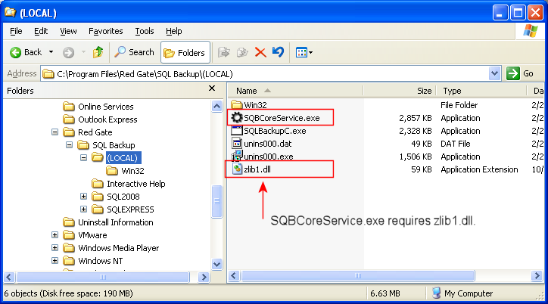Click the Undo toolbar icon
The width and height of the screenshot is (548, 304).
click(278, 52)
